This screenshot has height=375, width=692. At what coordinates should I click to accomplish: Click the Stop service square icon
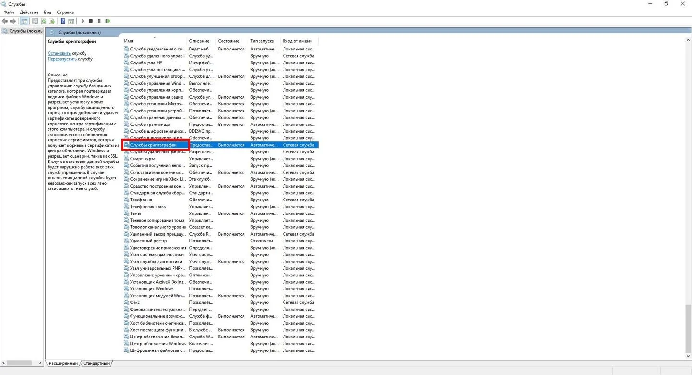tap(91, 21)
